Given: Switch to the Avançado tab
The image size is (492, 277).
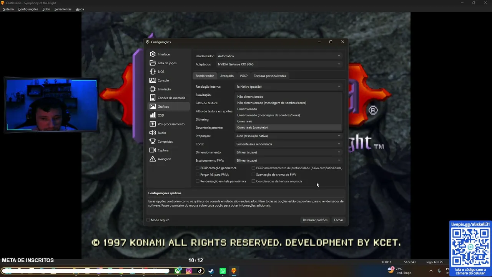Looking at the screenshot, I should [227, 76].
